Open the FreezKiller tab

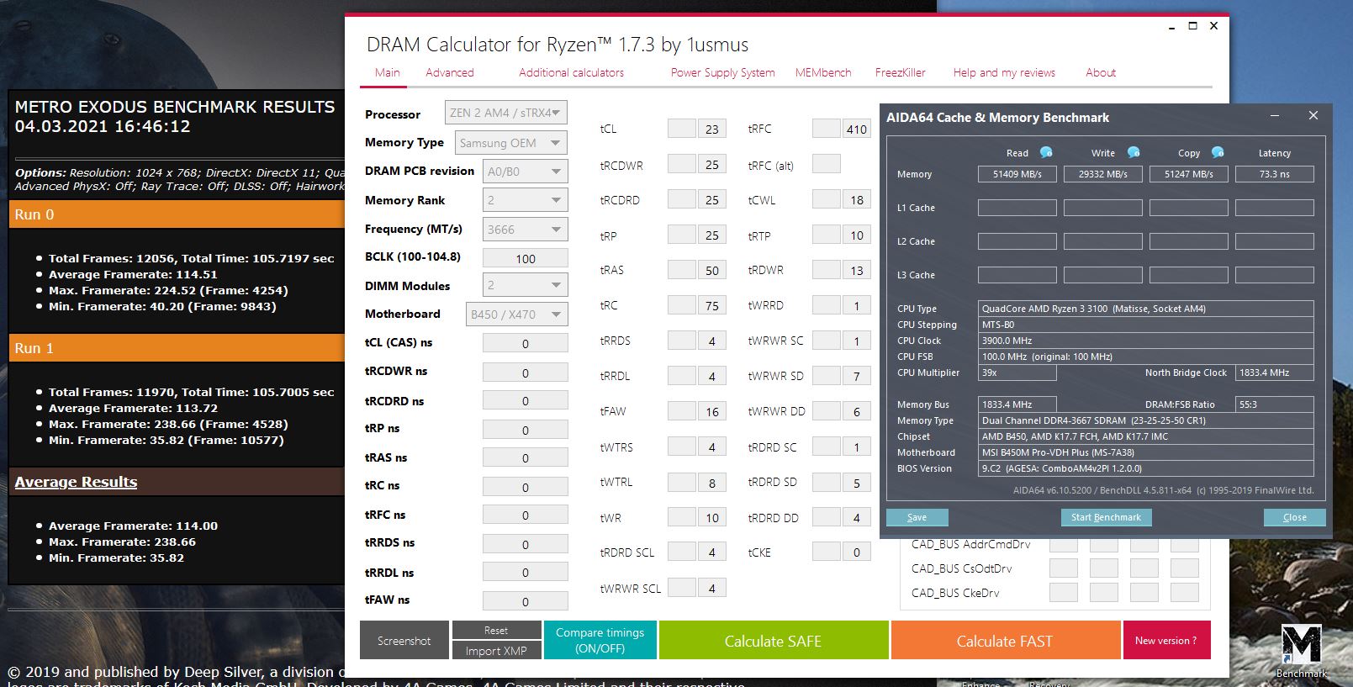(901, 72)
